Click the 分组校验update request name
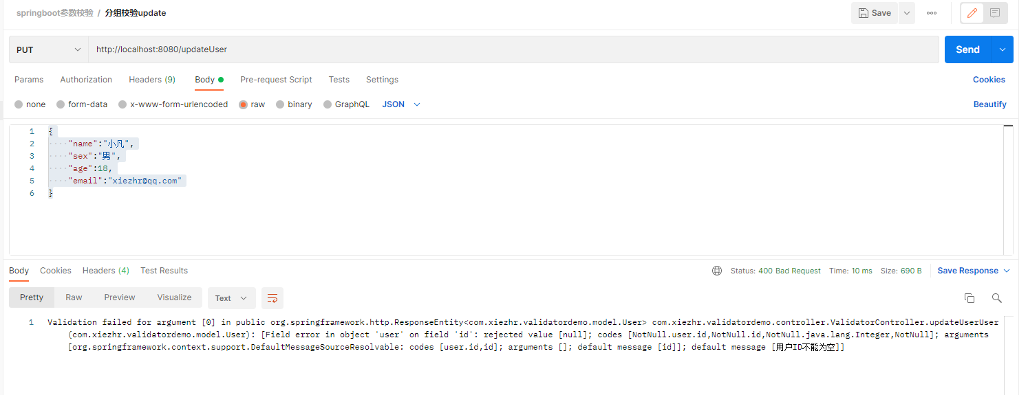 (136, 13)
